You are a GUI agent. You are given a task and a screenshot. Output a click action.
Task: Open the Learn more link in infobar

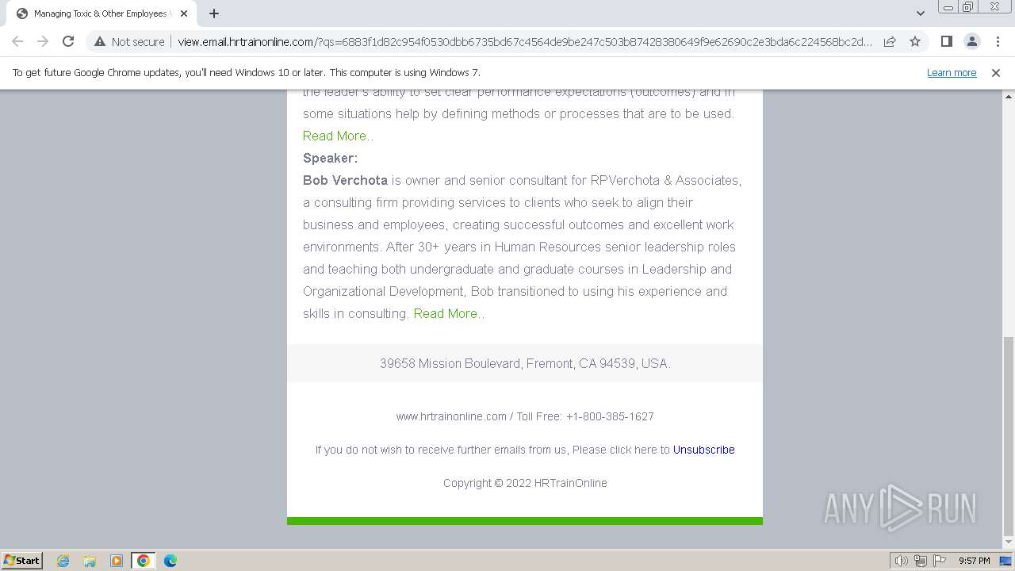952,73
